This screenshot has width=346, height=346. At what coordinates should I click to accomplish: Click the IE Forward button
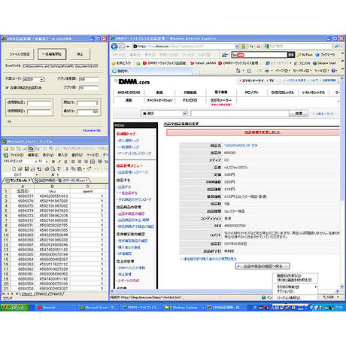point(122,47)
